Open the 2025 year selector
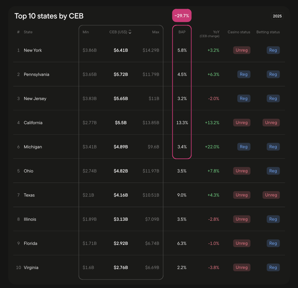Viewport: 298px width, 288px height. (277, 16)
